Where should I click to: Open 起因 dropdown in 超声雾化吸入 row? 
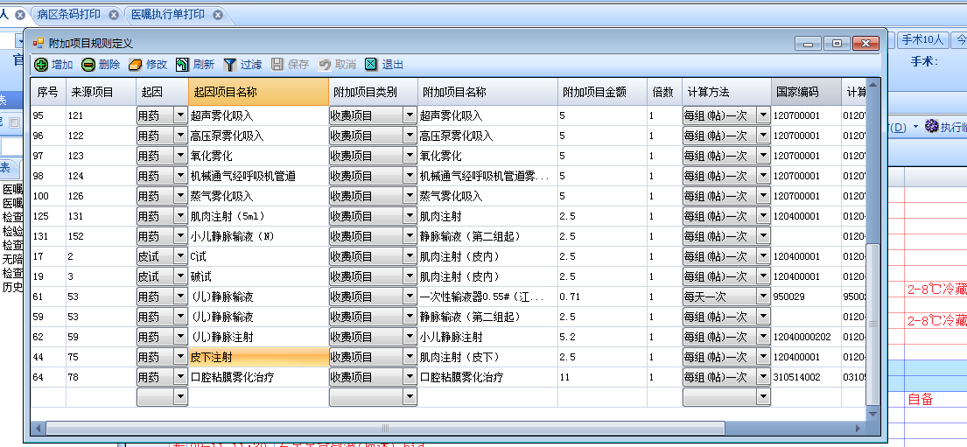coord(180,115)
